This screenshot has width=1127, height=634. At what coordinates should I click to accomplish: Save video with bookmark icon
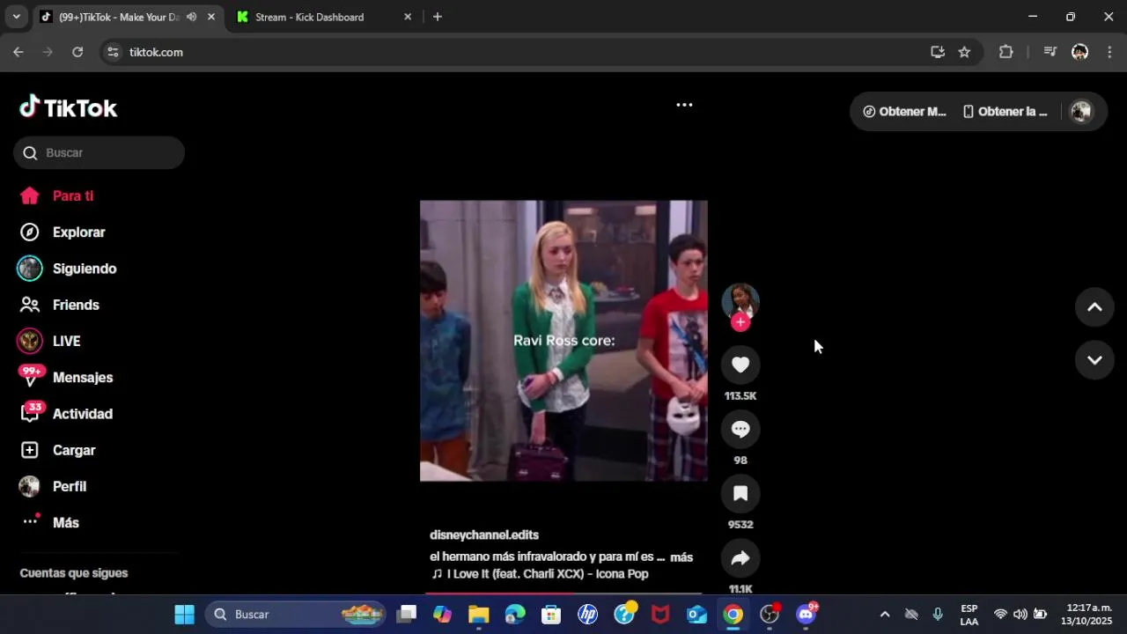(x=740, y=493)
